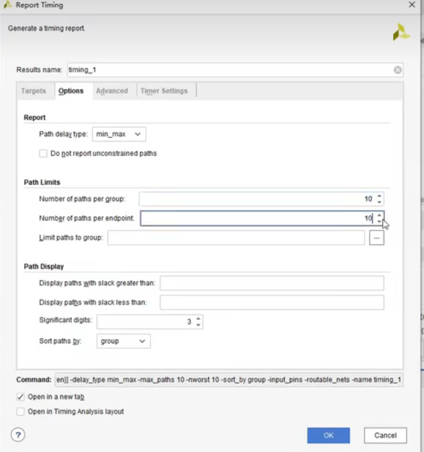Decrease significant digits value
This screenshot has height=452, width=424.
[198, 325]
